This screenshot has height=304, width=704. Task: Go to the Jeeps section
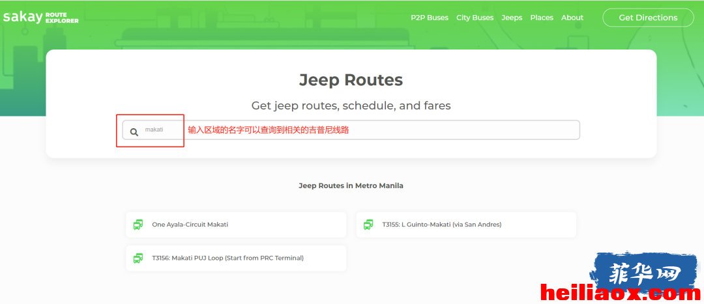512,18
